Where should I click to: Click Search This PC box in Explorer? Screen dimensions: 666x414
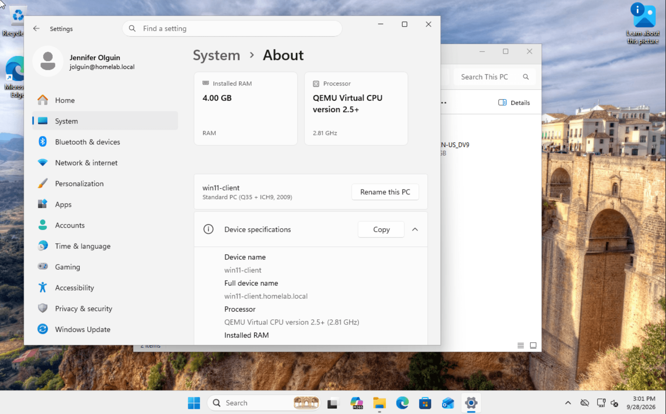tap(494, 77)
